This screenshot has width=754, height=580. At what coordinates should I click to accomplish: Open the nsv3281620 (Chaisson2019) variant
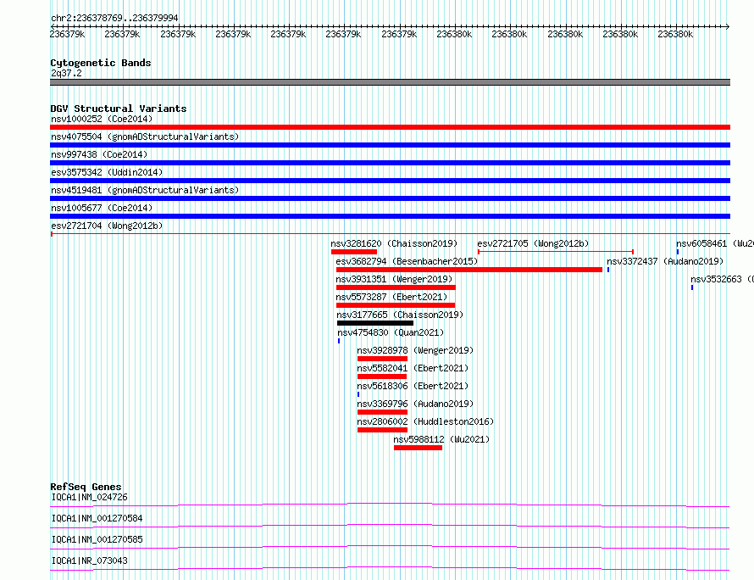(394, 243)
